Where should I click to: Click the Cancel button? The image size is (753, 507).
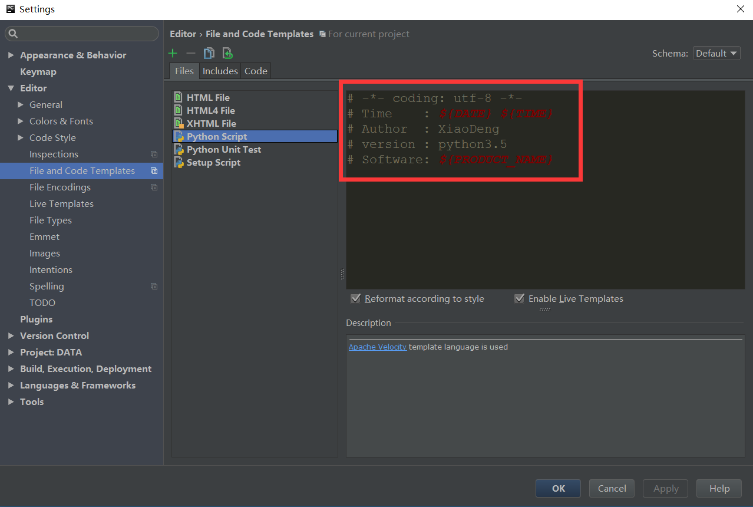[x=612, y=488]
